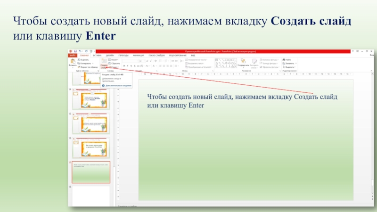Open the font size combo box
Image resolution: width=377 pixels, height=212 pixels.
142,61
